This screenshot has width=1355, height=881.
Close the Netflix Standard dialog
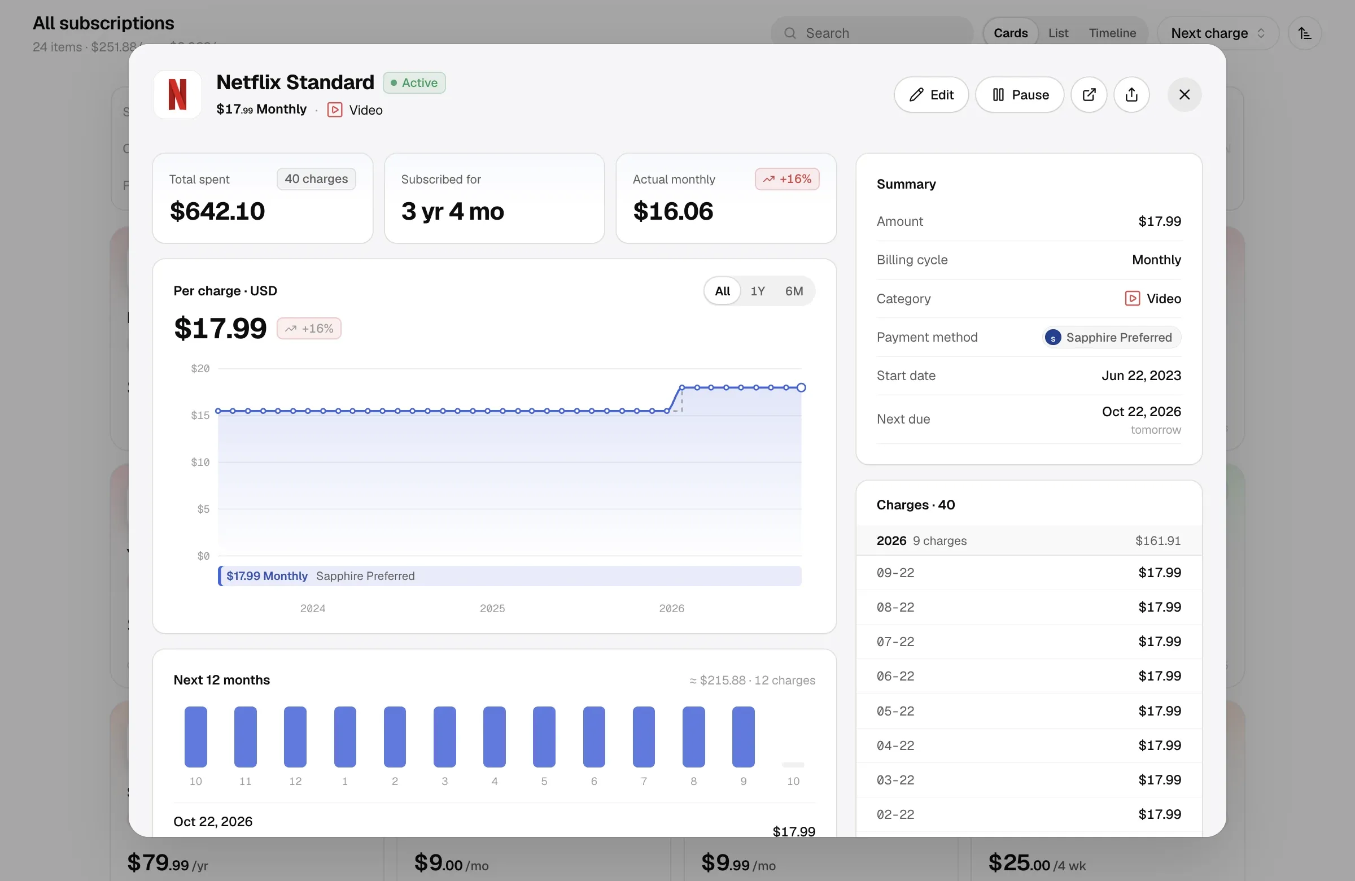click(x=1184, y=94)
